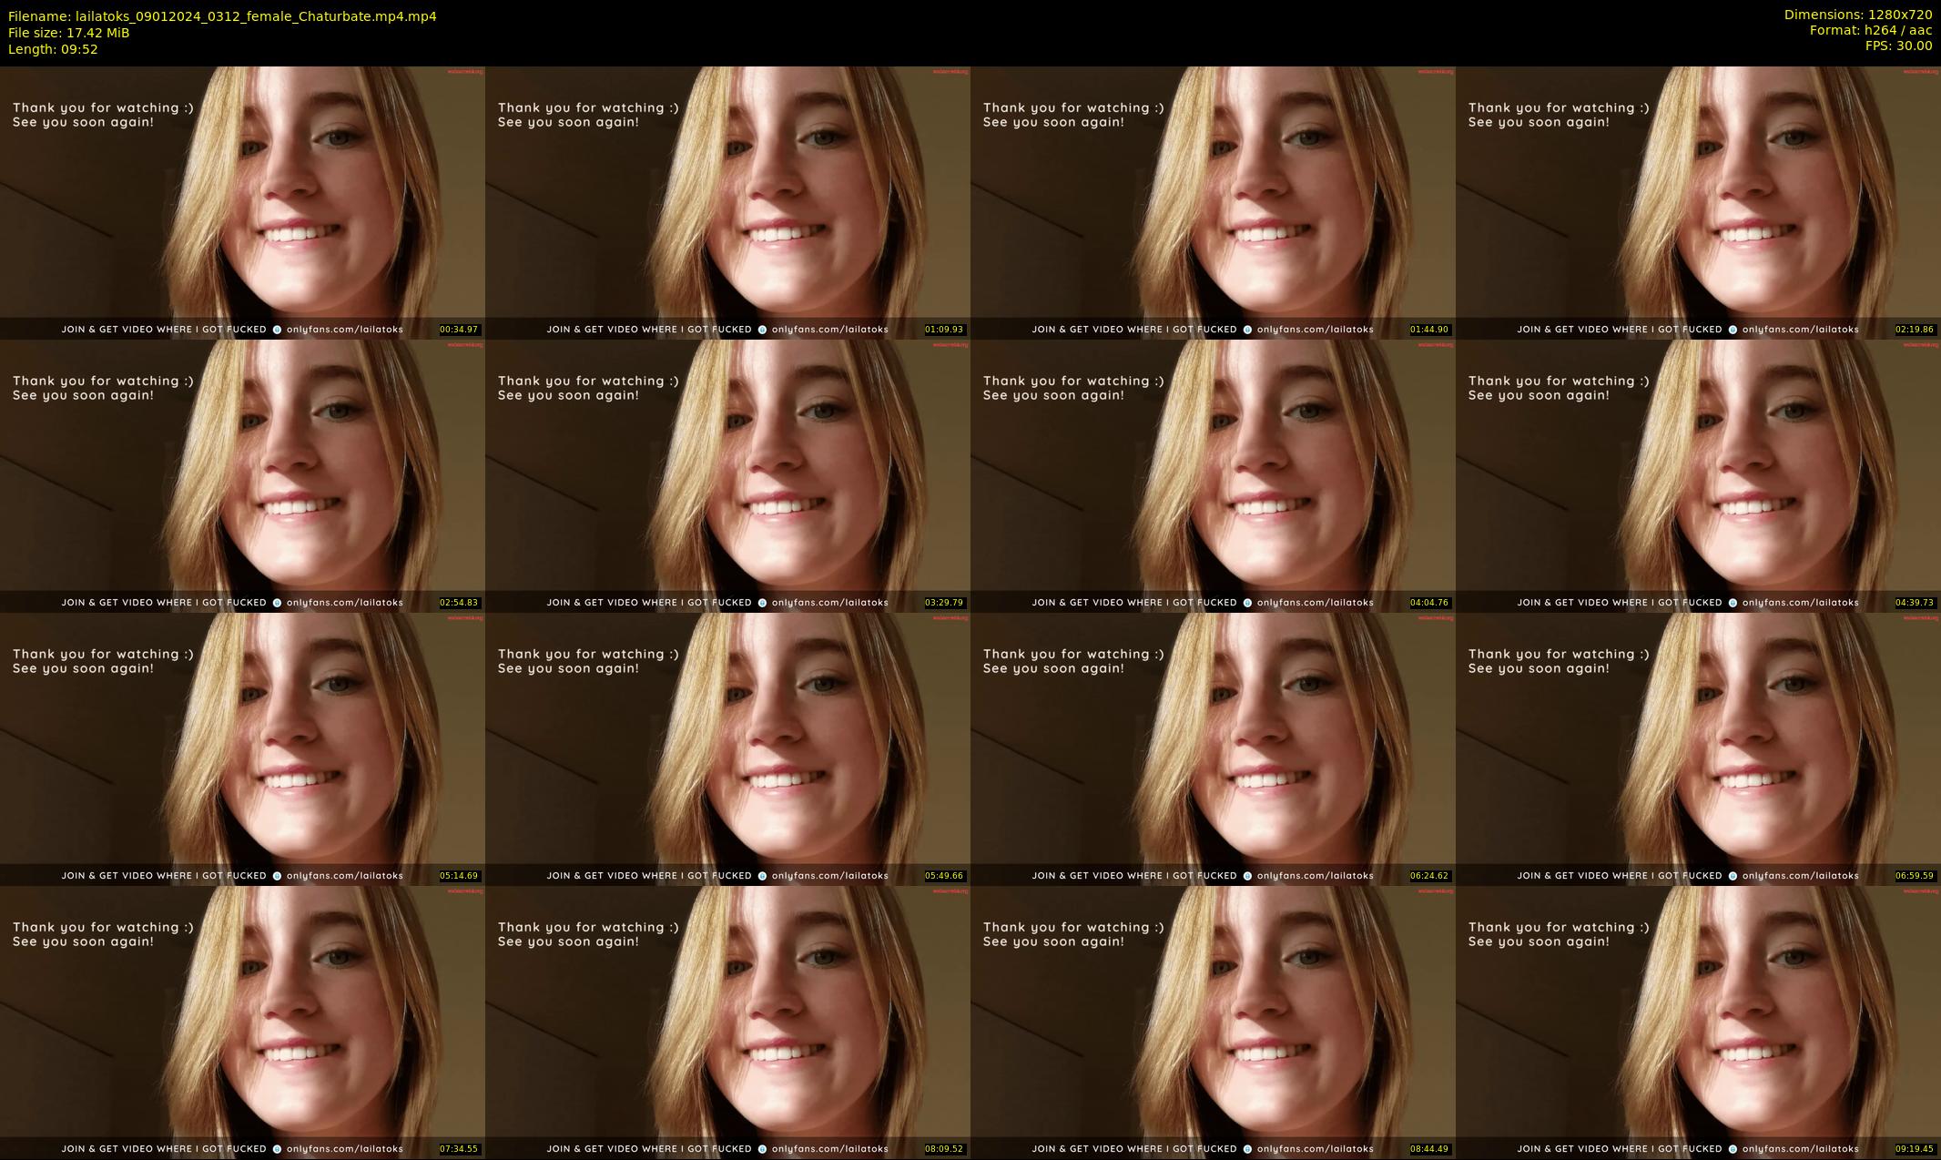Open the frame thumbnail stamped 09:19.45

(x=1698, y=1022)
